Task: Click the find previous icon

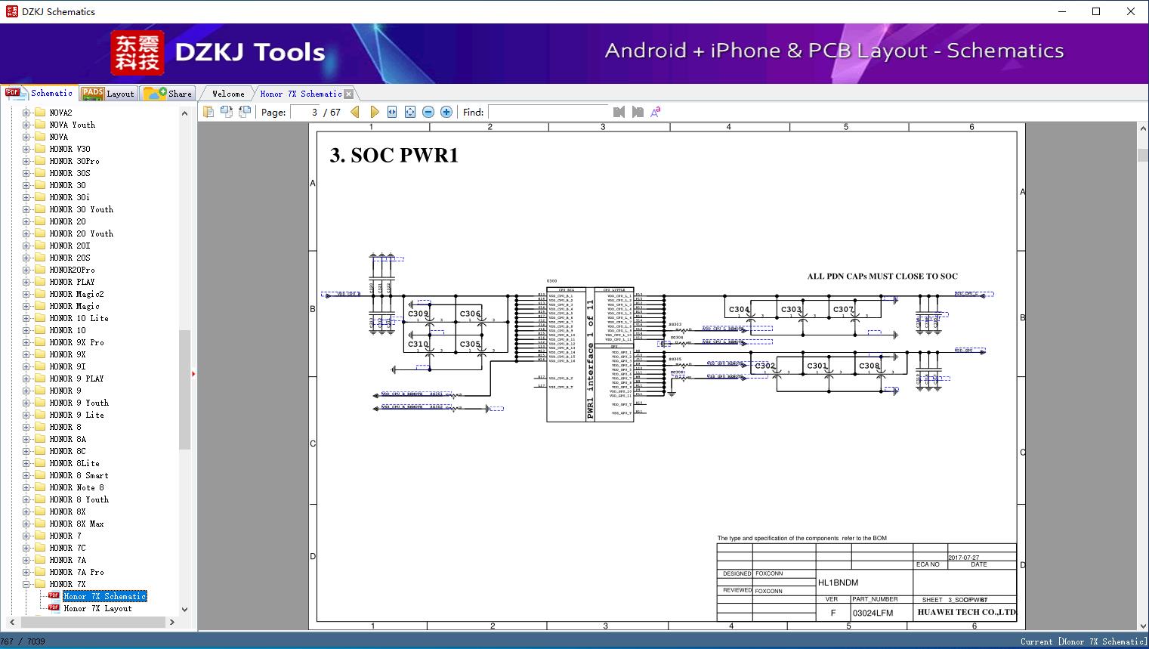Action: [x=619, y=112]
